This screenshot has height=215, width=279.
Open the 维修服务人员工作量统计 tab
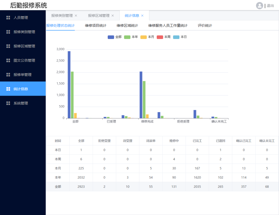pos(168,26)
